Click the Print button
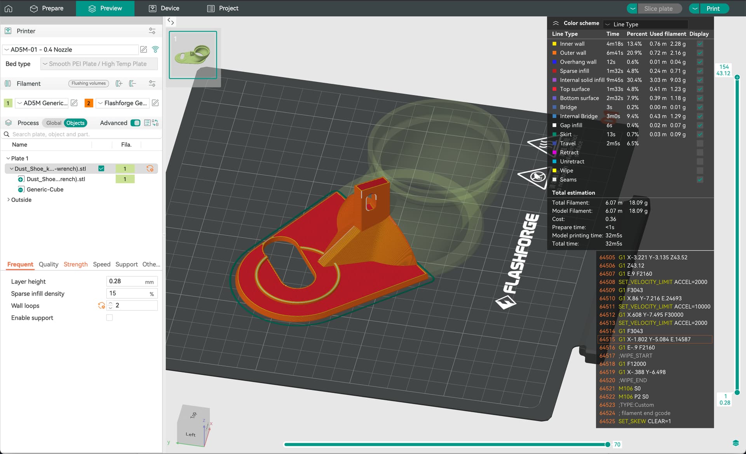This screenshot has height=454, width=746. 713,9
